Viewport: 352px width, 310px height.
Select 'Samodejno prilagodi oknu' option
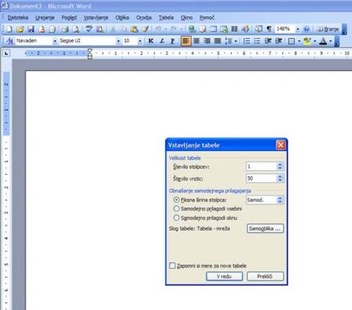(176, 217)
